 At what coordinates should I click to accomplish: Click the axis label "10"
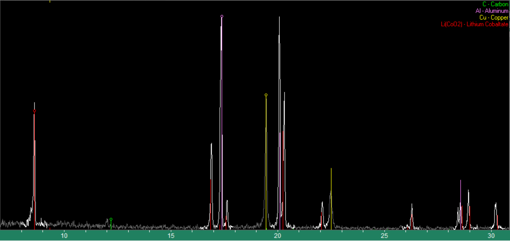(x=64, y=236)
